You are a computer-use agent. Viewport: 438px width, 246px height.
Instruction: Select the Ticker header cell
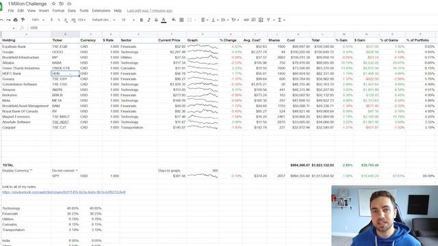pyautogui.click(x=66, y=40)
